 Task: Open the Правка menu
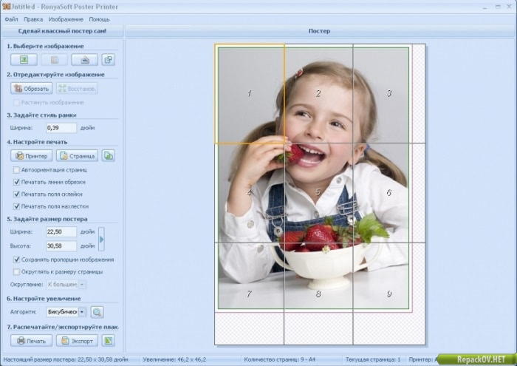33,19
